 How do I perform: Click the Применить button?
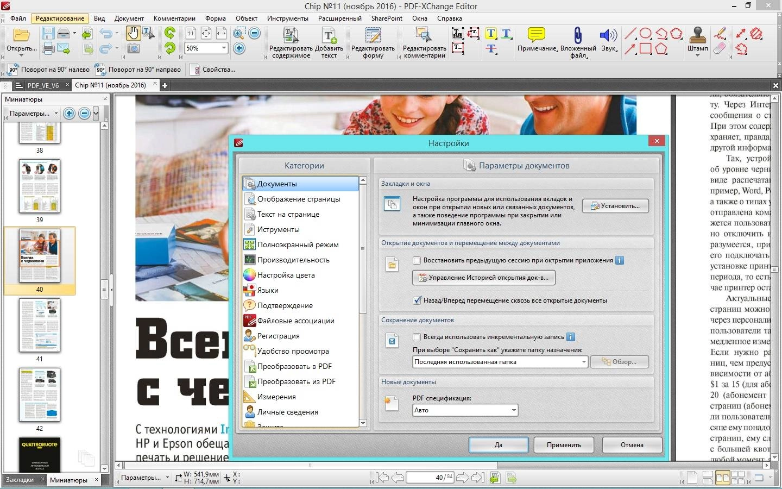click(564, 445)
